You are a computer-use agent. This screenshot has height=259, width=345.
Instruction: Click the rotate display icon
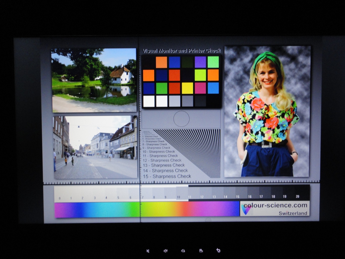tap(218, 250)
